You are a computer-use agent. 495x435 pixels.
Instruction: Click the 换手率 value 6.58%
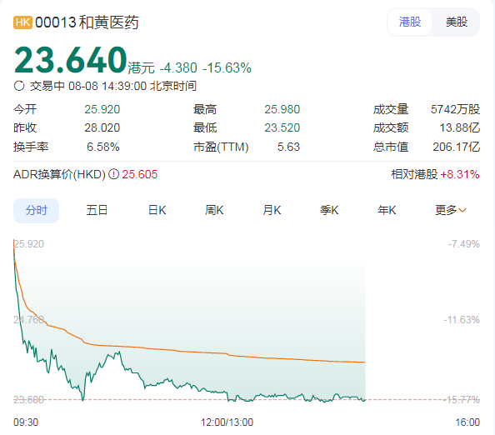pyautogui.click(x=102, y=147)
